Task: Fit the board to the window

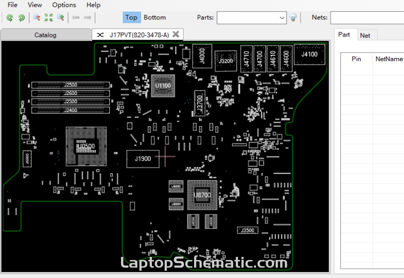Action: [48, 18]
